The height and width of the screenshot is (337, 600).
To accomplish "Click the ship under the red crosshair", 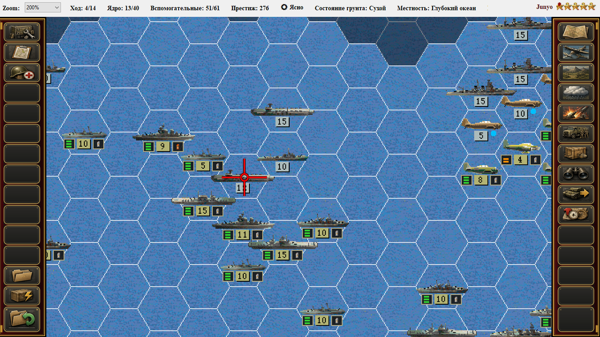I will point(242,177).
